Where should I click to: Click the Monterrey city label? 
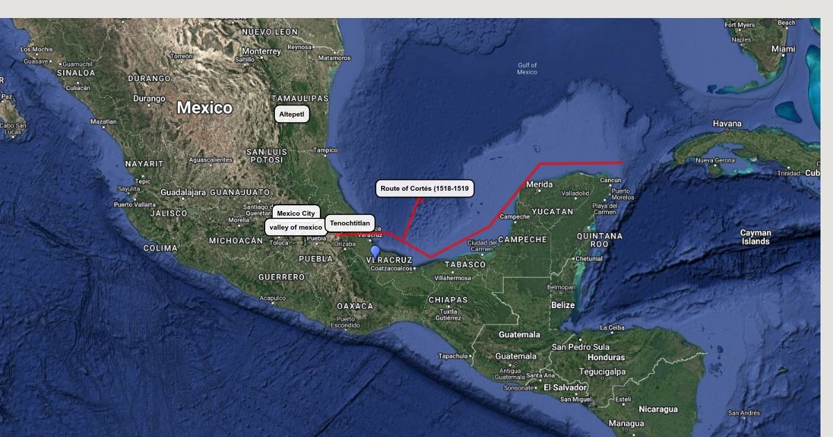pos(261,51)
